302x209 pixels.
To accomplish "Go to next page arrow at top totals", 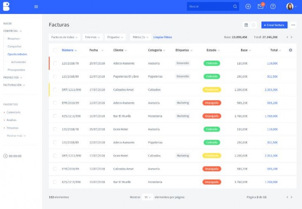I will click(292, 37).
